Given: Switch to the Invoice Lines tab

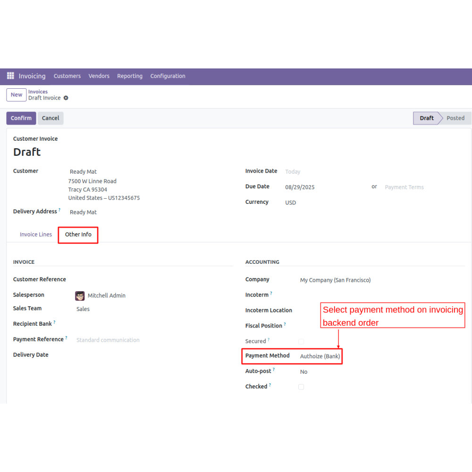Looking at the screenshot, I should click(x=36, y=235).
